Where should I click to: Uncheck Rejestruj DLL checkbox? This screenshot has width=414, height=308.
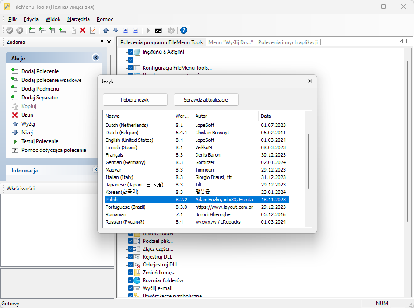pyautogui.click(x=130, y=256)
